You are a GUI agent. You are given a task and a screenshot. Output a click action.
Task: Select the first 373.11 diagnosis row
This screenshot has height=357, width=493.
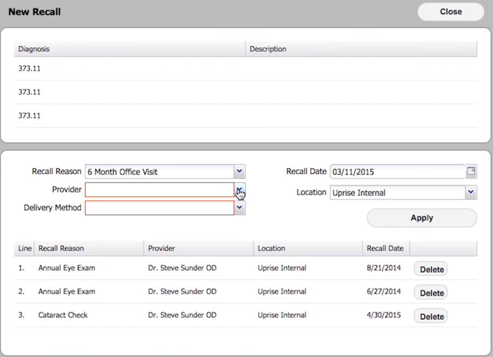point(136,68)
